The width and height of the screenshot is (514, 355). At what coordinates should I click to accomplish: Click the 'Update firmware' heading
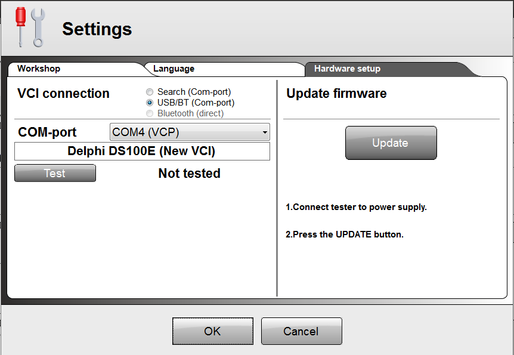click(x=336, y=94)
